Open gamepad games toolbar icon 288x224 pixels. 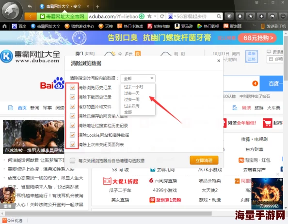pyautogui.click(x=272, y=16)
